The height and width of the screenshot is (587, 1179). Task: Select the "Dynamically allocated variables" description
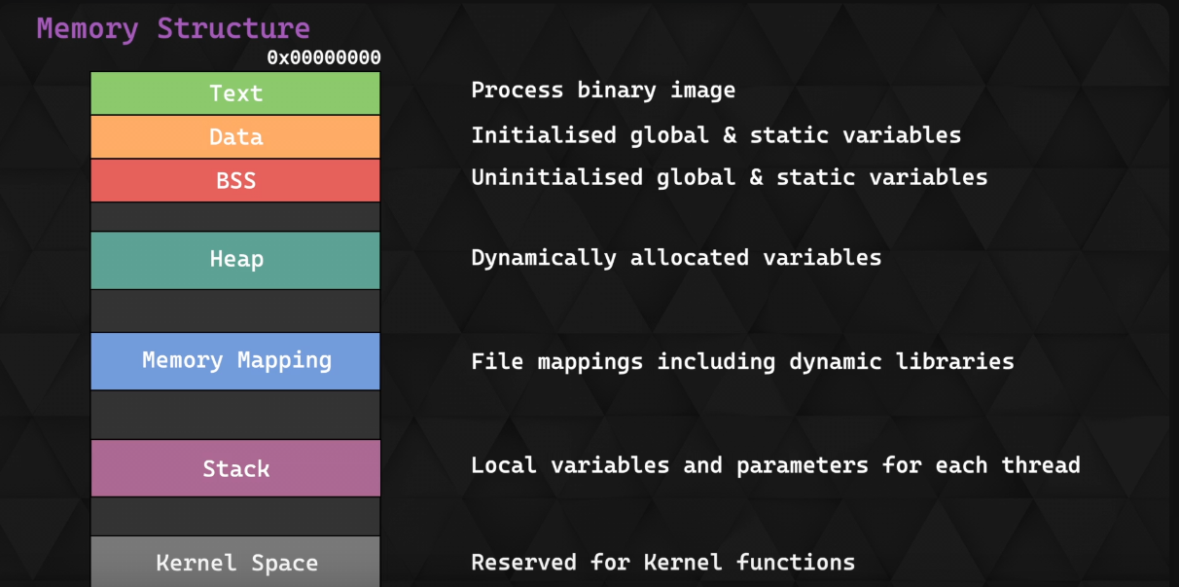(x=676, y=258)
